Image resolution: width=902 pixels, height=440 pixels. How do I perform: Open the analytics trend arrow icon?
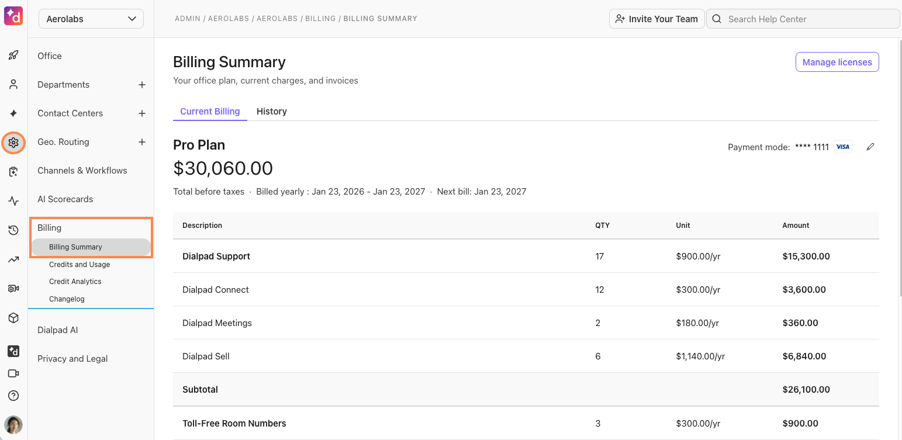point(13,259)
